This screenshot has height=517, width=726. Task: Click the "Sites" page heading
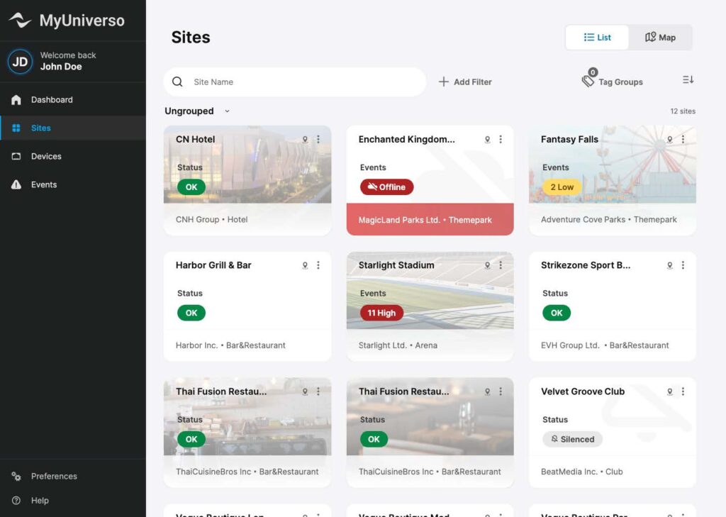tap(191, 37)
